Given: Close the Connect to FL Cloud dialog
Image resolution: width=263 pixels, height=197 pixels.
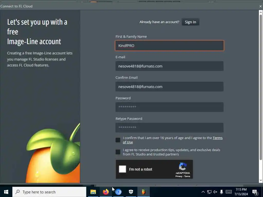Looking at the screenshot, I should (260, 6).
